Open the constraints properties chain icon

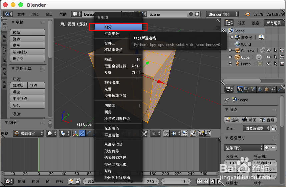tap(273, 89)
